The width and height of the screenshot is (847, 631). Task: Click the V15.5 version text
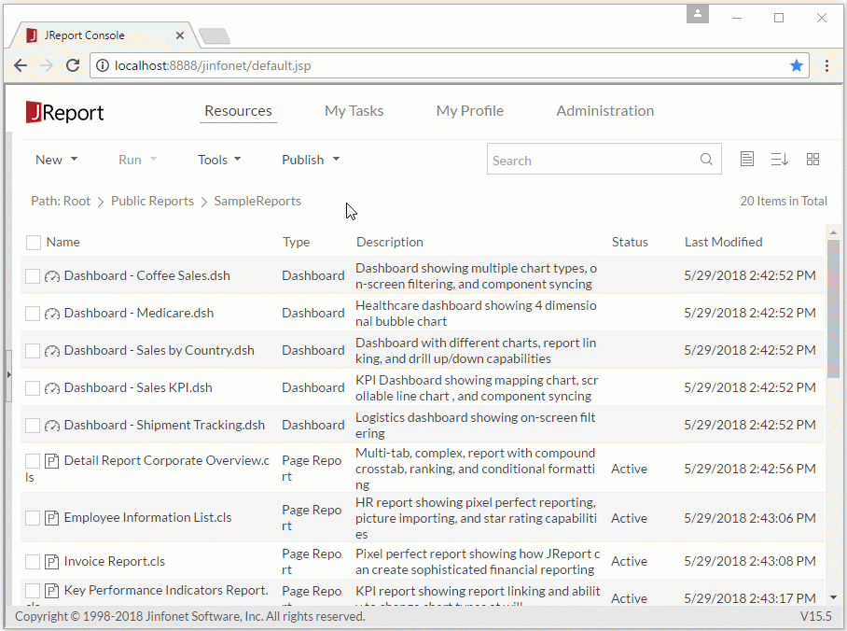[815, 616]
